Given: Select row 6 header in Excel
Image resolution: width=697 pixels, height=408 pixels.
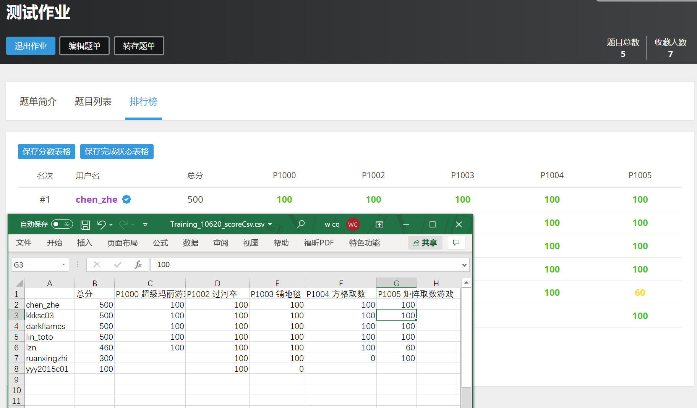Looking at the screenshot, I should [16, 347].
